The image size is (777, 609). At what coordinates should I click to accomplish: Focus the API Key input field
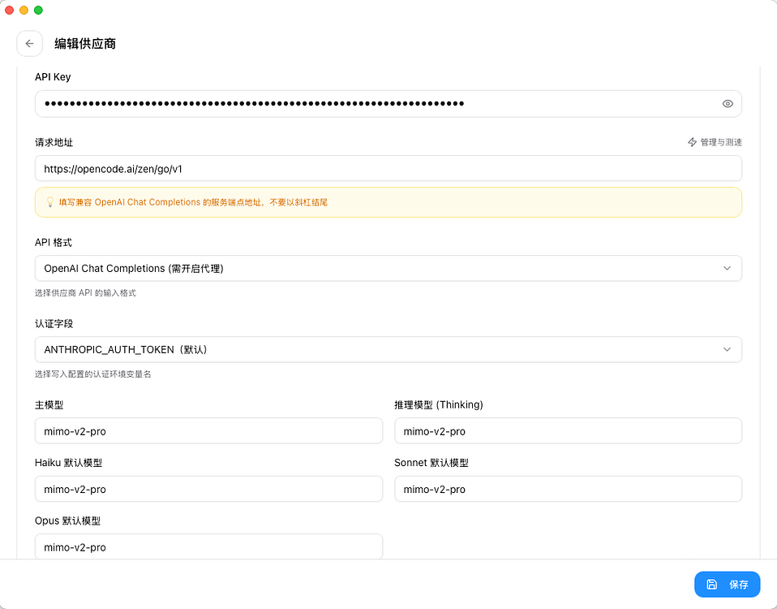pyautogui.click(x=388, y=104)
